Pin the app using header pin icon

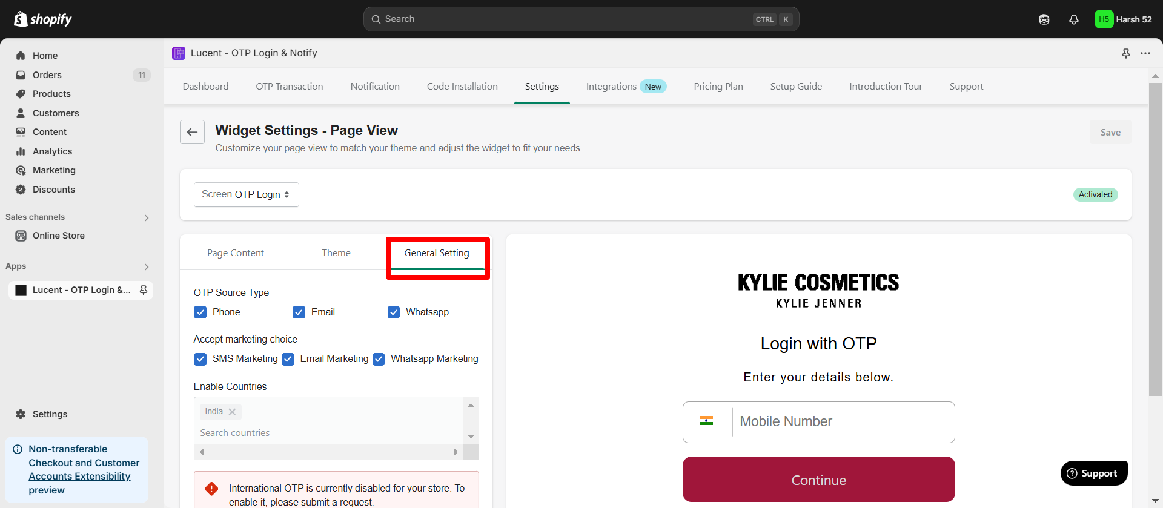click(1126, 53)
